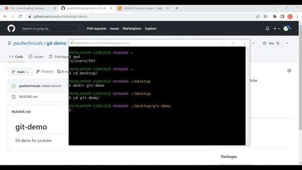Click the share page icon in address bar
Screen dimensions: 302x170
pyautogui.click(x=258, y=17)
